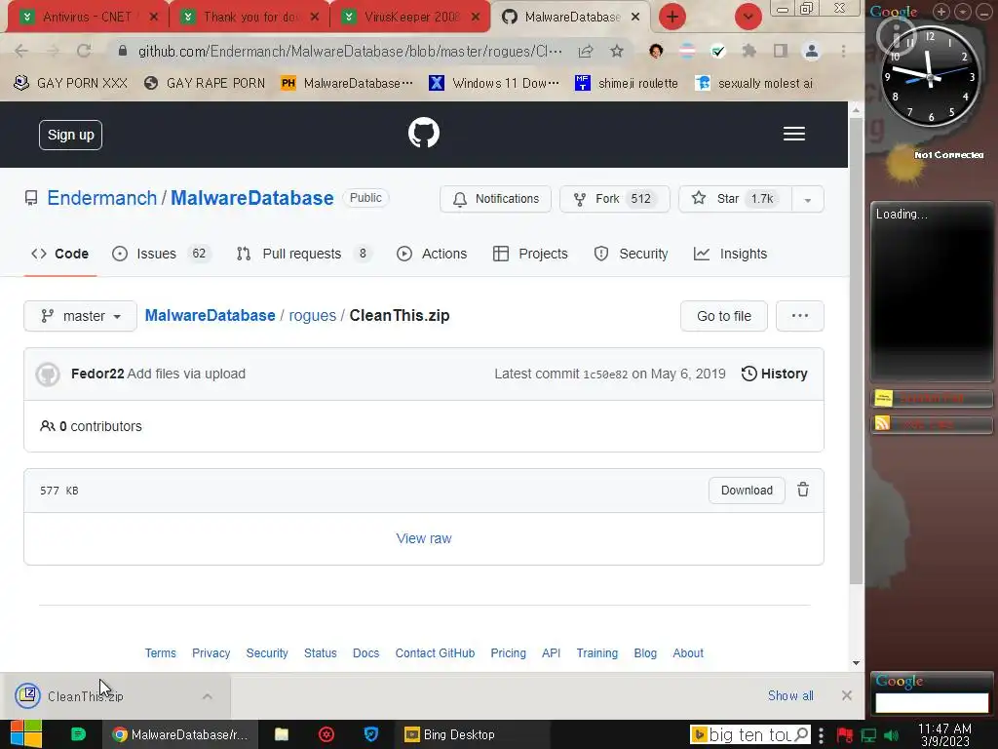998x749 pixels.
Task: Click the address bar URL field
Action: click(x=350, y=51)
